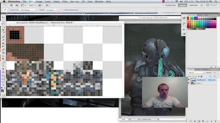
Task: Open the Arrange Documents dropdown
Action: pyautogui.click(x=41, y=5)
